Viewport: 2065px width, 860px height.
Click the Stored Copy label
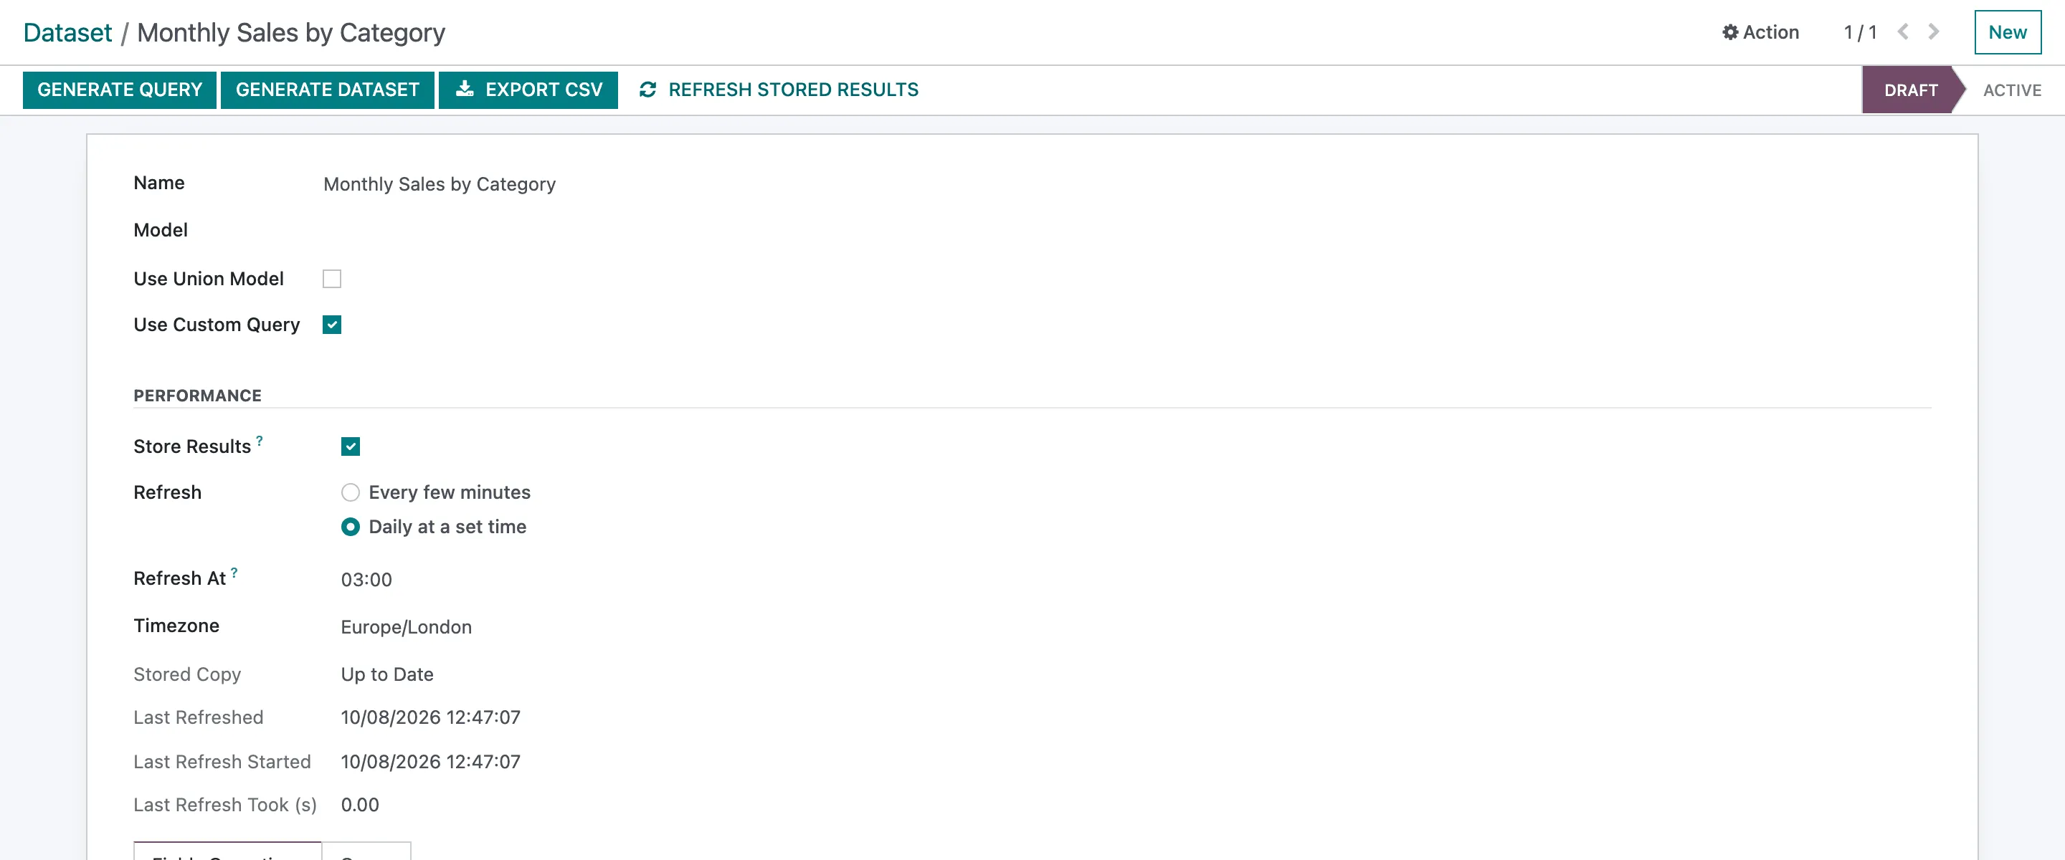pyautogui.click(x=186, y=674)
